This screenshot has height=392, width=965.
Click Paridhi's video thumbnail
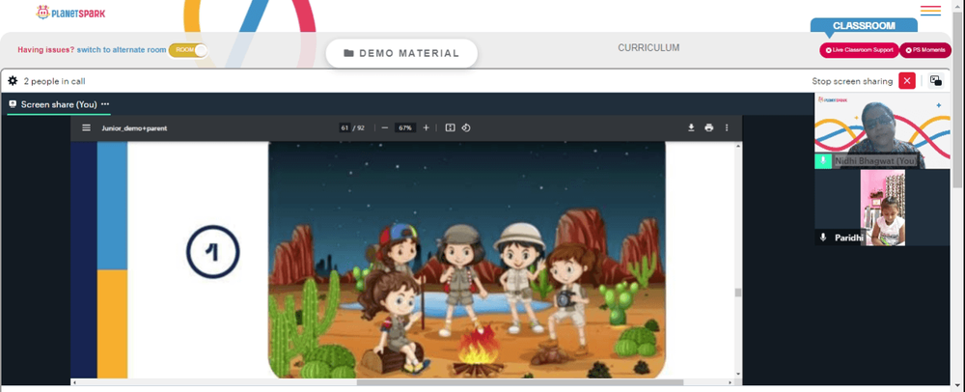883,208
